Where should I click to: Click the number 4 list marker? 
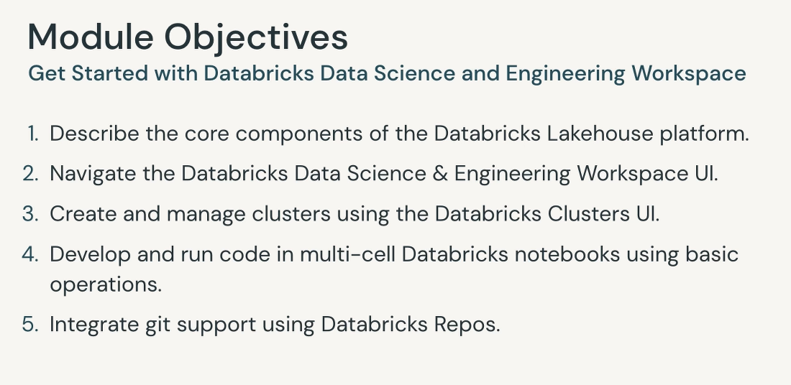pos(30,254)
